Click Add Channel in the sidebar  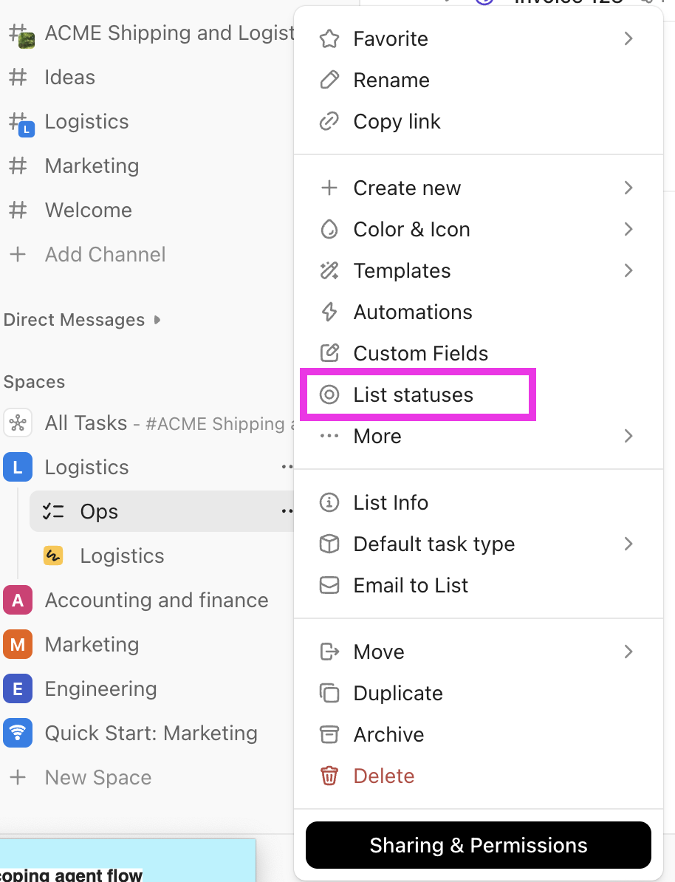tap(105, 254)
